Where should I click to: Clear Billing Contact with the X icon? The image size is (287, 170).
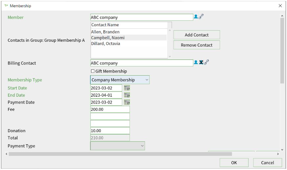(x=201, y=62)
